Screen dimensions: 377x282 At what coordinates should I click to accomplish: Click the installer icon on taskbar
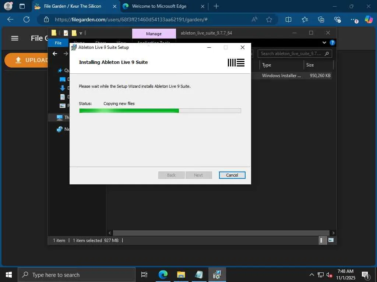coord(217,275)
